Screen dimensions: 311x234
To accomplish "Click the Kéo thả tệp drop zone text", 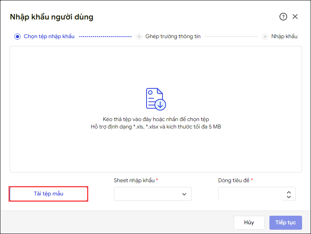I will click(x=155, y=120).
